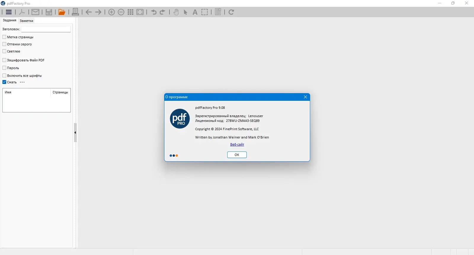Click Copyright 2024 FinePrint Software text
Image resolution: width=474 pixels, height=255 pixels.
[x=227, y=129]
